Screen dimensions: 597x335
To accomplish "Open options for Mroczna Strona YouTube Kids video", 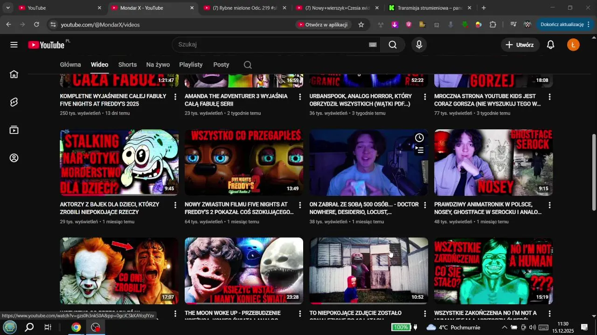I will pos(549,97).
